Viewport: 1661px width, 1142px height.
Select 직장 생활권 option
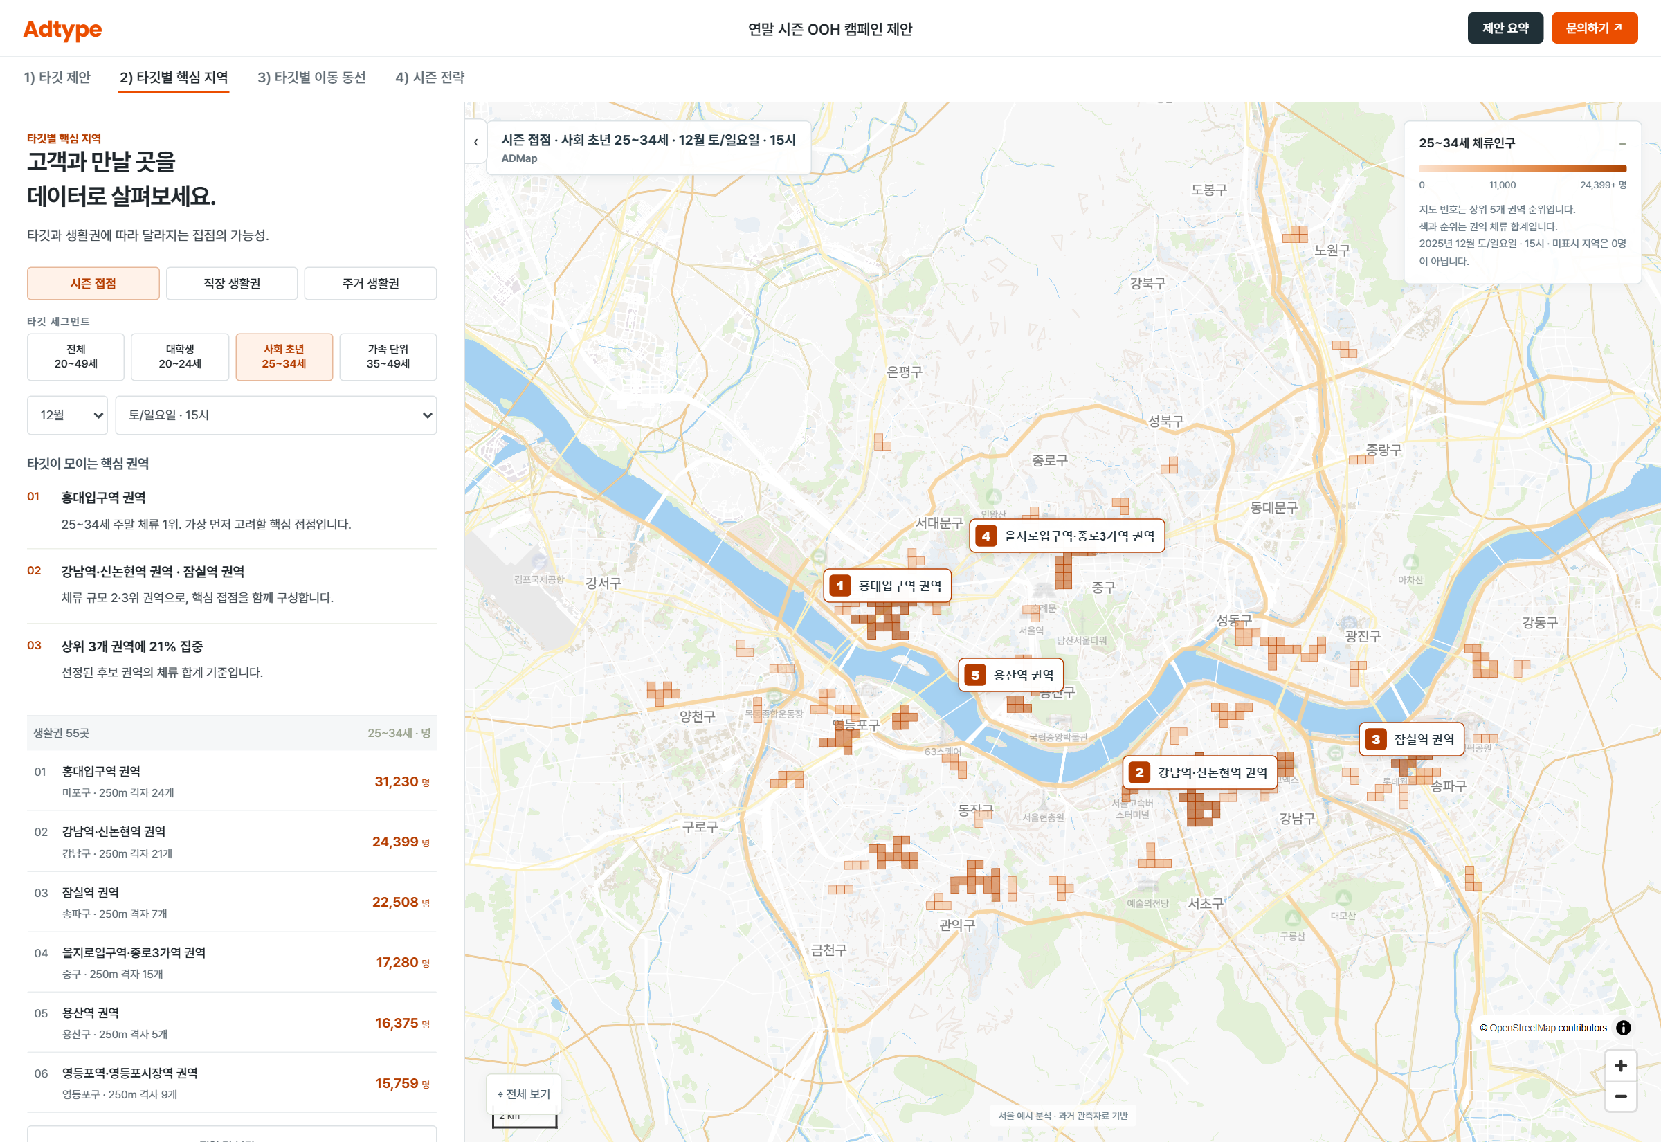(232, 283)
